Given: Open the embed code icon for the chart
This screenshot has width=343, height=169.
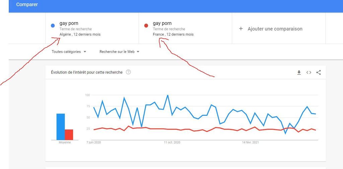Looking at the screenshot, I should [309, 72].
